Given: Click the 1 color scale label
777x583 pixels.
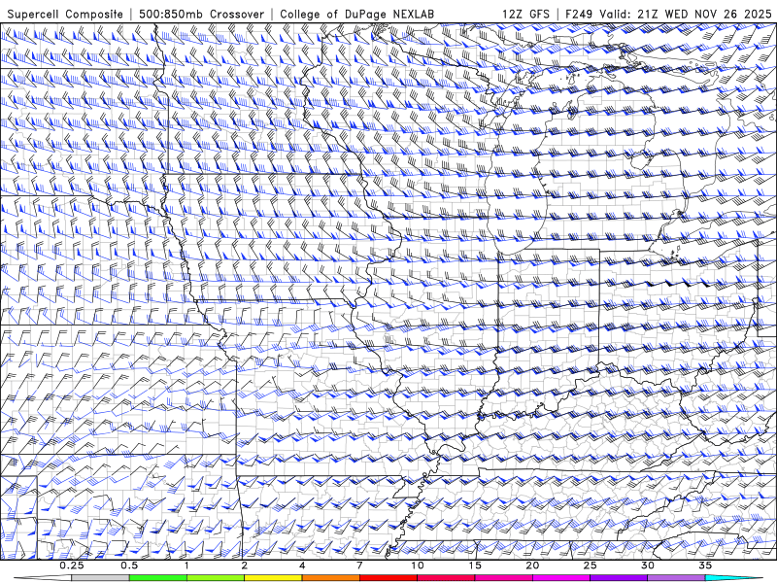Looking at the screenshot, I should pos(186,566).
